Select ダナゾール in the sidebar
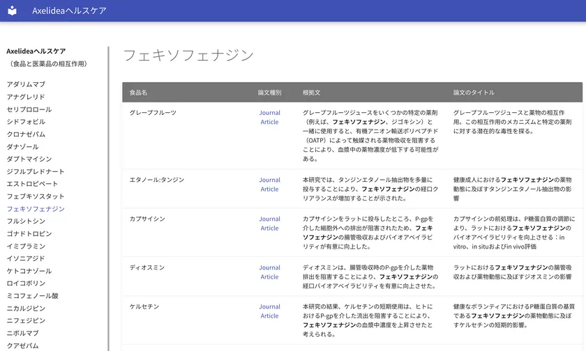 tap(22, 146)
